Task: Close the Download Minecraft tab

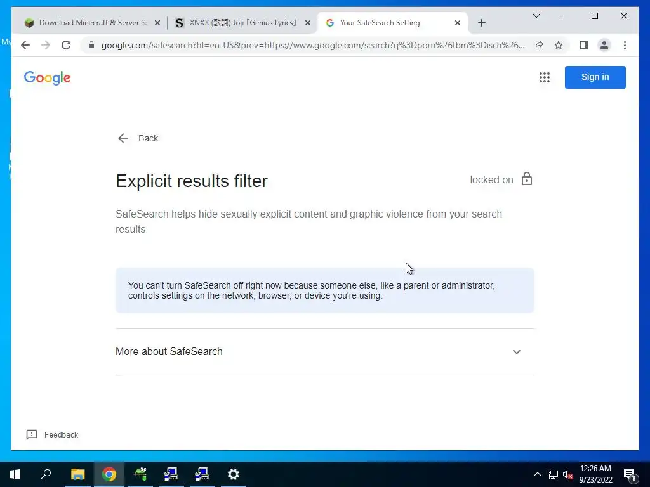Action: coord(157,23)
